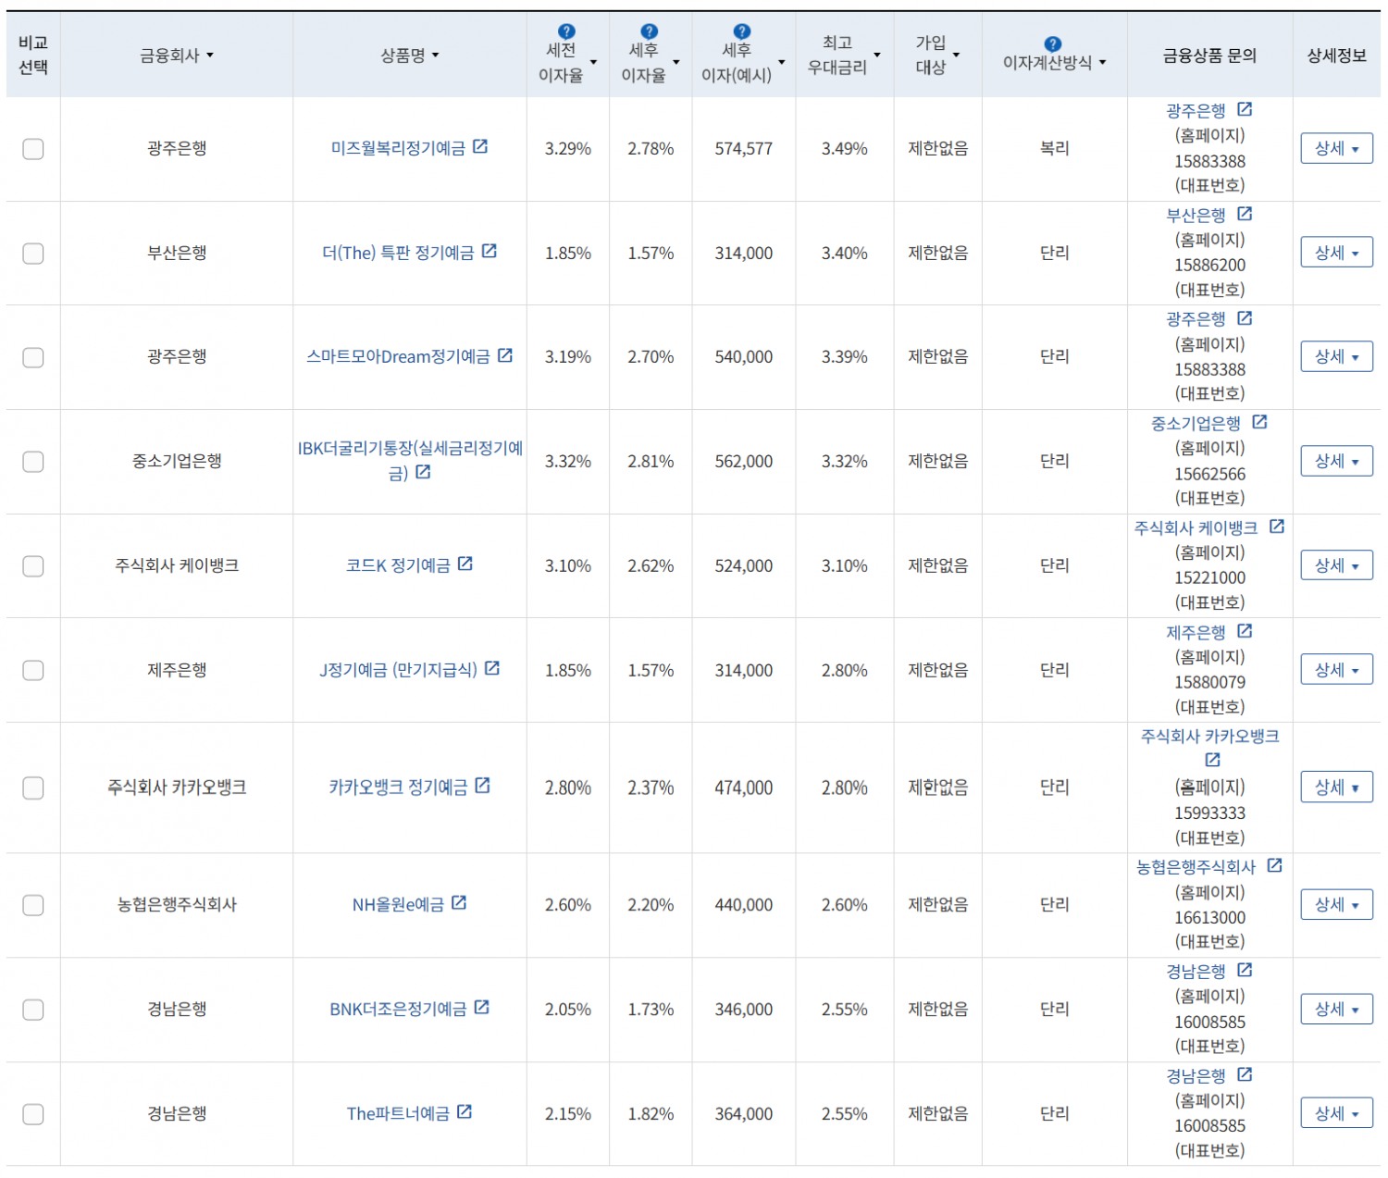
Task: Click external link icon beside IBK더굴리기통장
Action: (x=423, y=472)
